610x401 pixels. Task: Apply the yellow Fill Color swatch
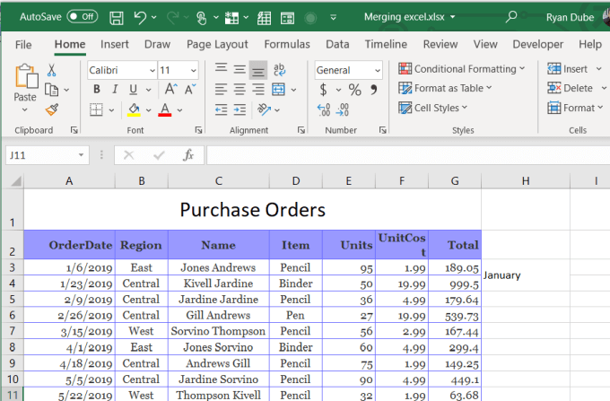point(134,109)
